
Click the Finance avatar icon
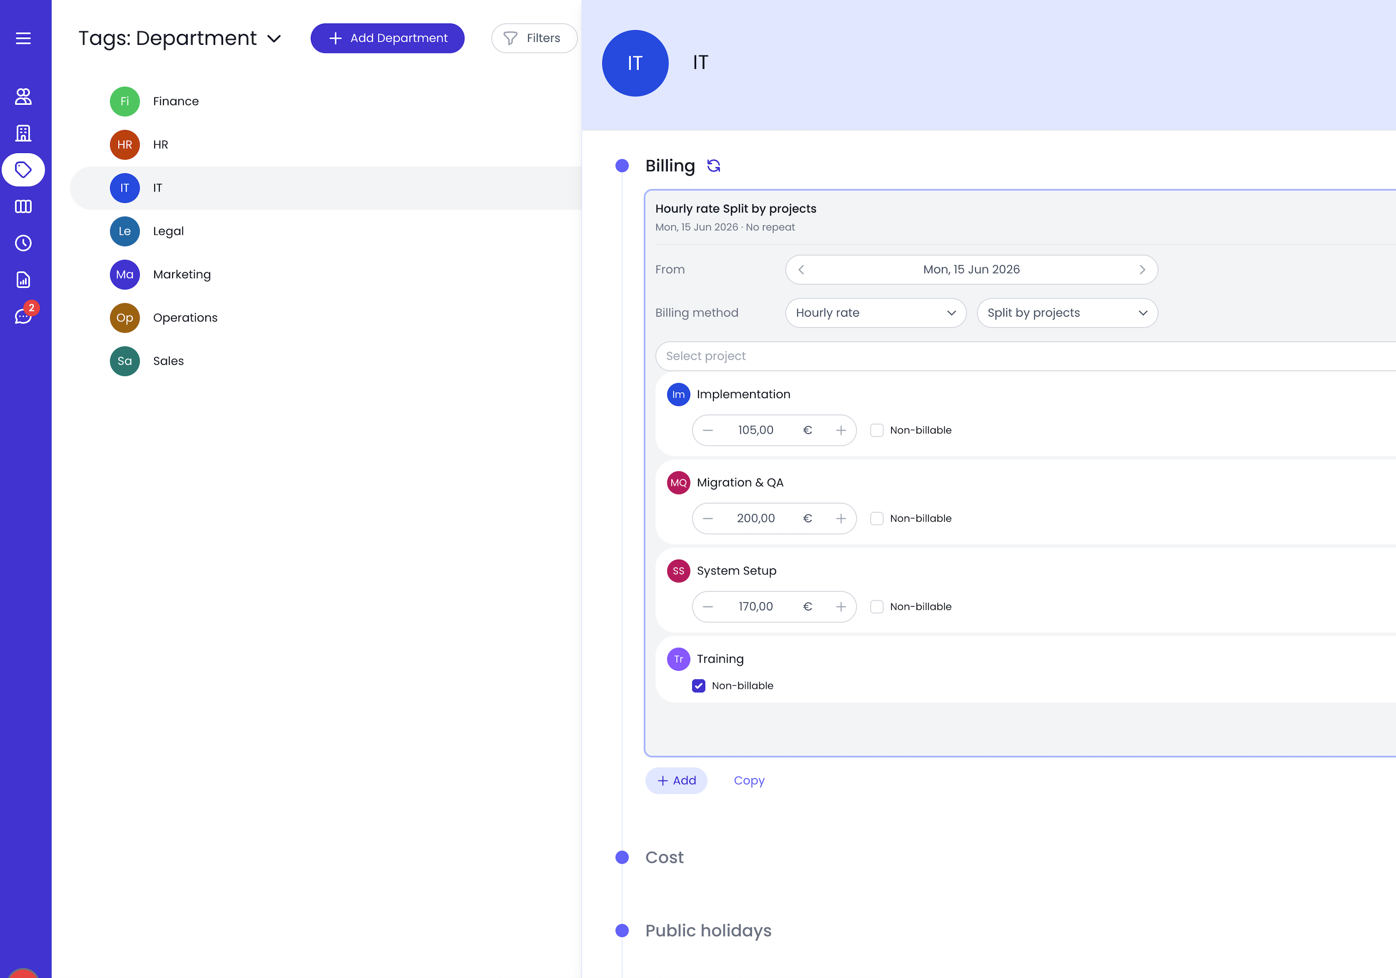124,101
